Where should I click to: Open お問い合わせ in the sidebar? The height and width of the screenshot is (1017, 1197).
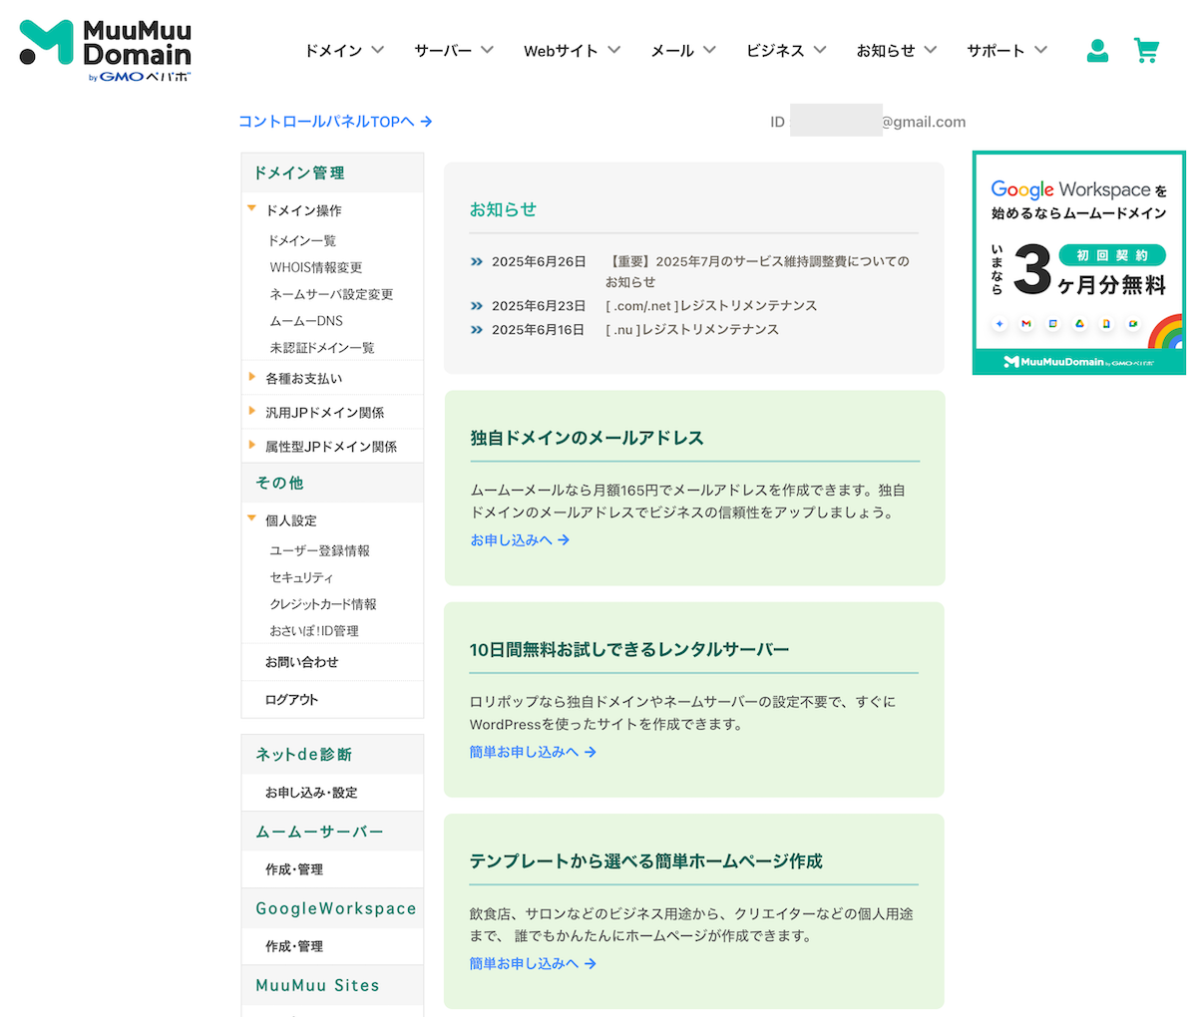(x=302, y=663)
